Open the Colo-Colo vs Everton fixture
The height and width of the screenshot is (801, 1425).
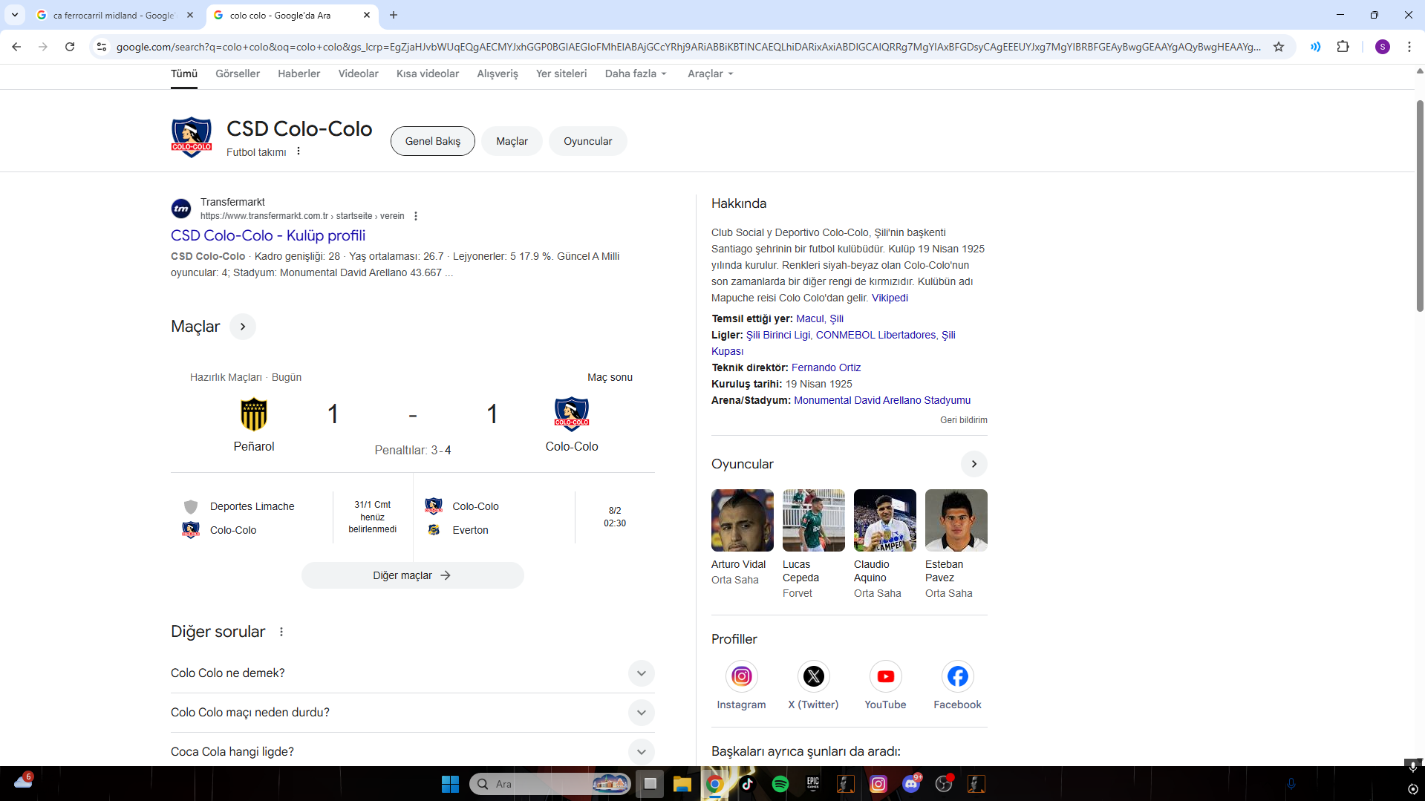point(535,517)
